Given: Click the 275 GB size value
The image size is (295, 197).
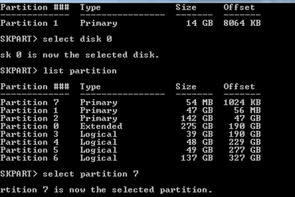Looking at the screenshot, I should (x=196, y=126).
